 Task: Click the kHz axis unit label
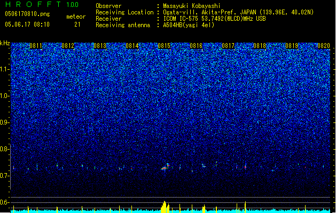point(5,43)
